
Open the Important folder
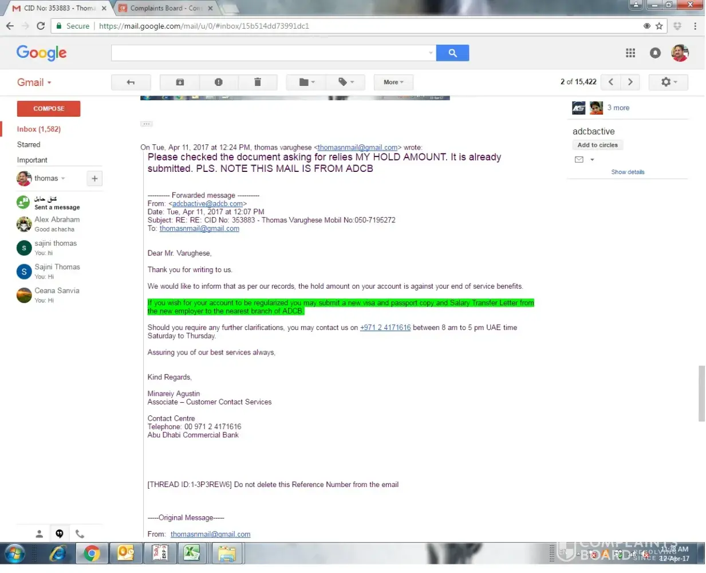click(x=32, y=160)
